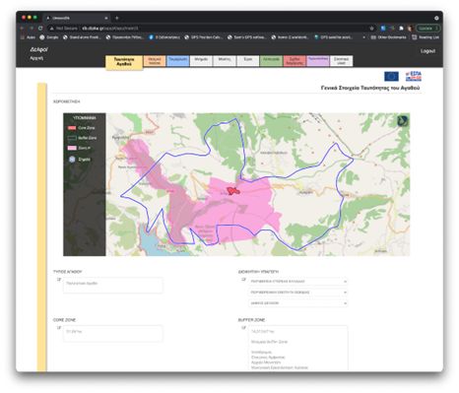This screenshot has width=459, height=393.
Task: Click the Buffer Zone outline legend swatch
Action: 72,138
